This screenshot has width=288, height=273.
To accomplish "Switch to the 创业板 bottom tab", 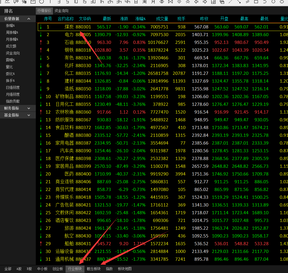I will 58,269.
